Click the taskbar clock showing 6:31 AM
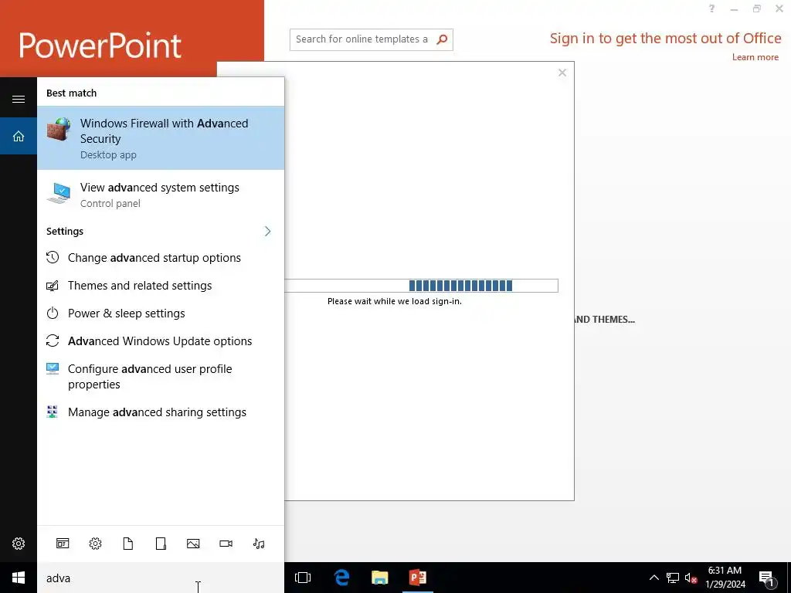The image size is (791, 593). point(725,578)
